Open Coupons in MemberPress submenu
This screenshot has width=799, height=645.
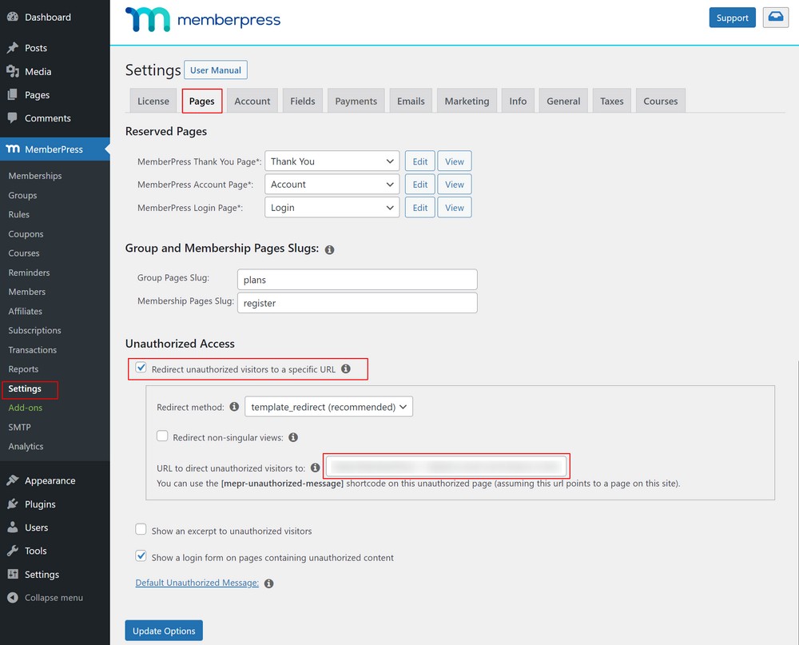coord(26,234)
